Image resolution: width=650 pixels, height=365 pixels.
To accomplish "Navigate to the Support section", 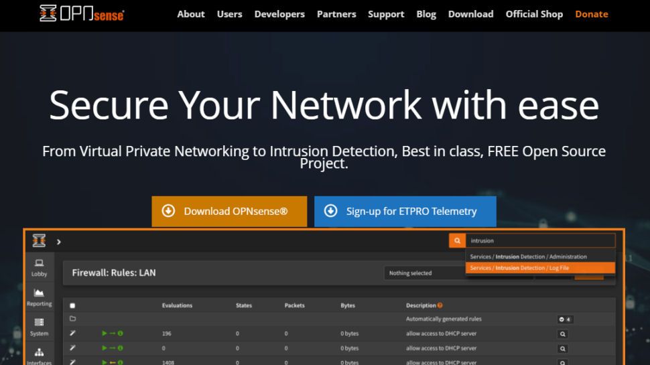I will coord(386,14).
